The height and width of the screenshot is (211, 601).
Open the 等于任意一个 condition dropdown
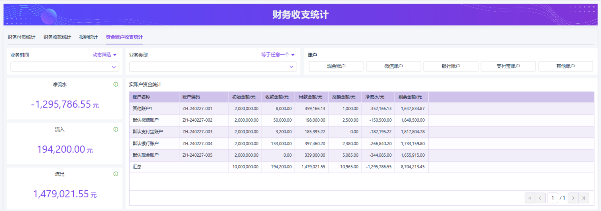point(278,55)
